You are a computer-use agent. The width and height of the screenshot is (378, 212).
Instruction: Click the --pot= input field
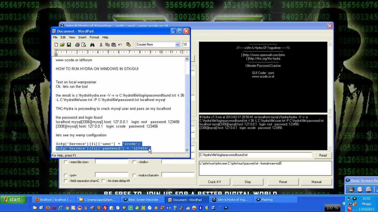point(111,175)
